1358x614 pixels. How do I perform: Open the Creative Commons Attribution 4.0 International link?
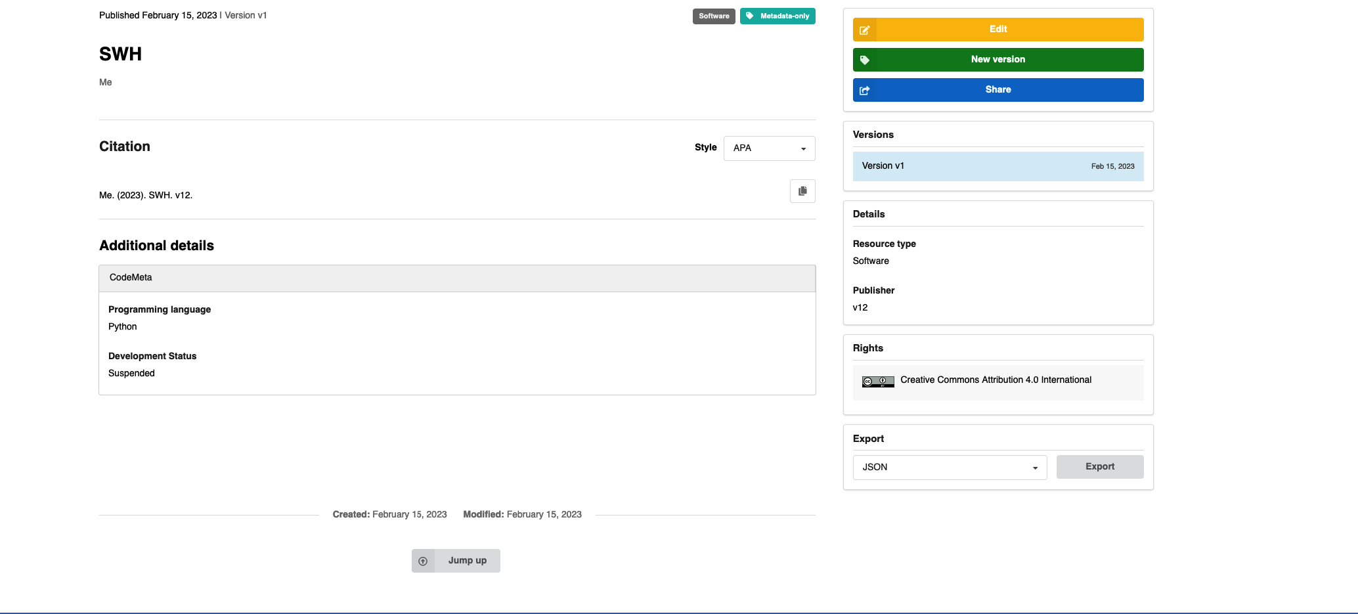[x=996, y=380]
